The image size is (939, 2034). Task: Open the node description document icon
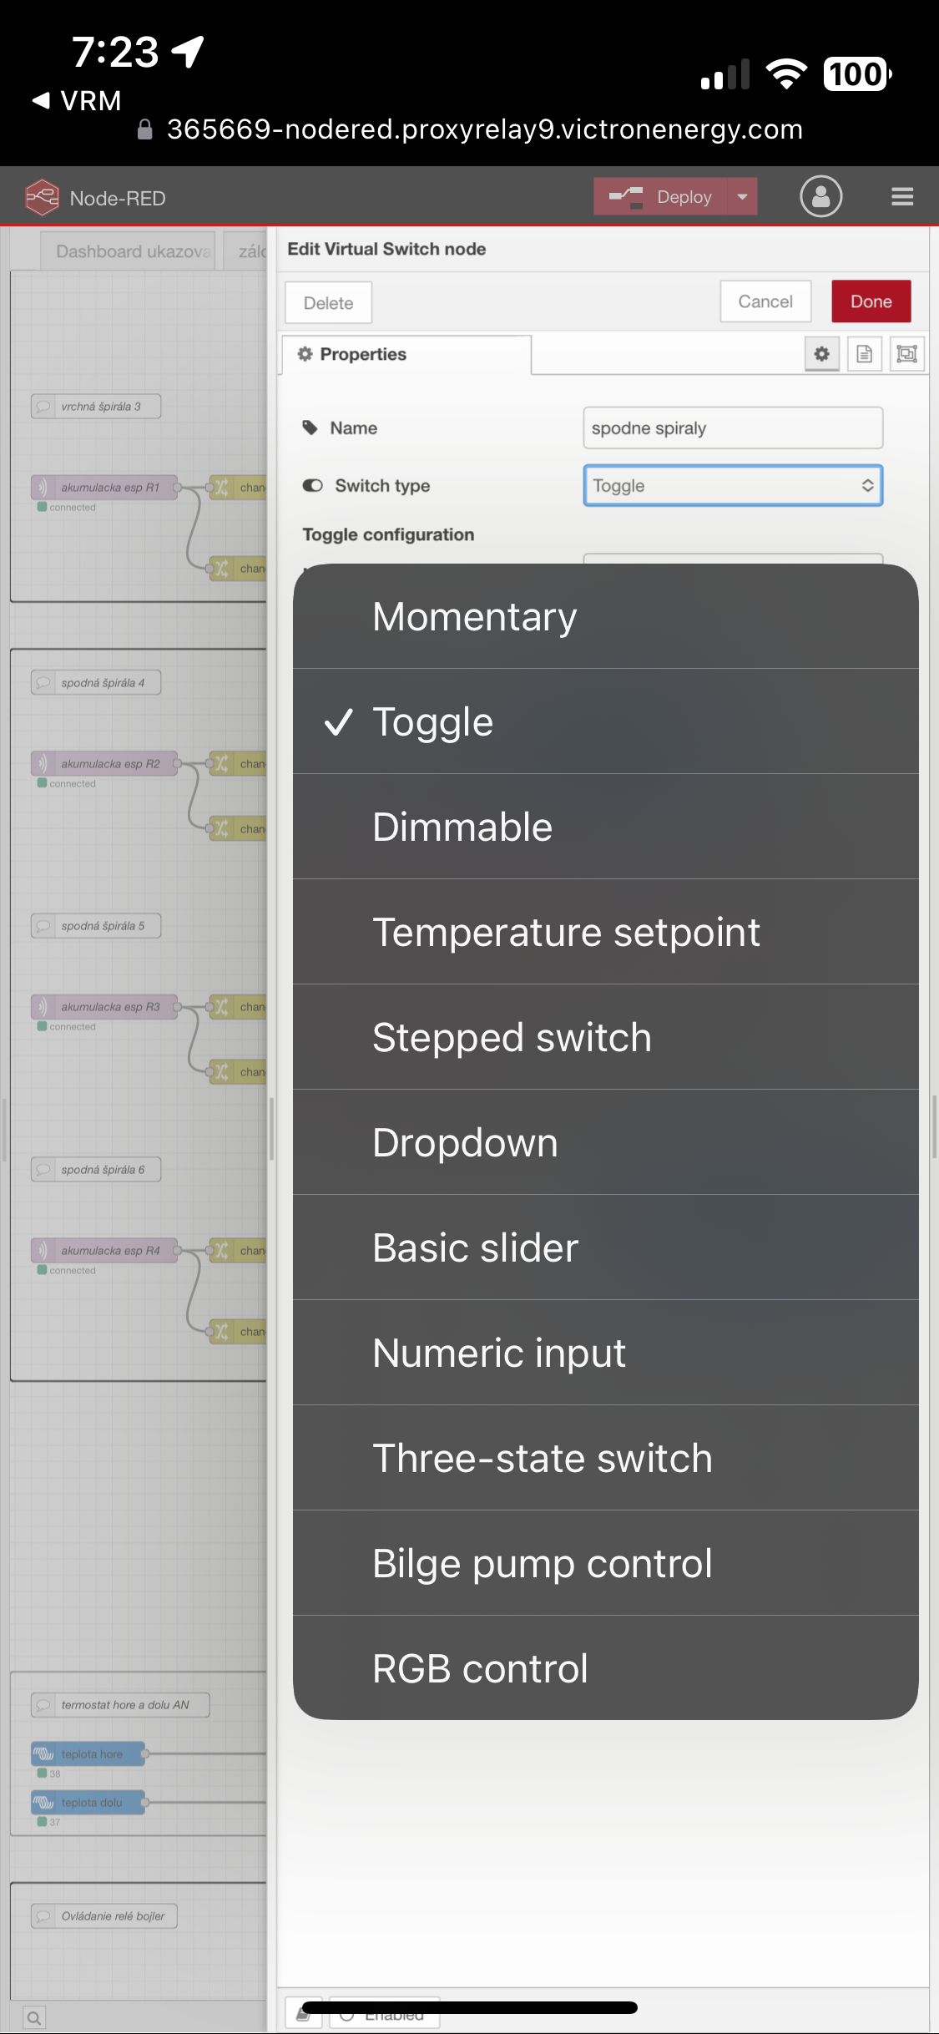coord(864,354)
